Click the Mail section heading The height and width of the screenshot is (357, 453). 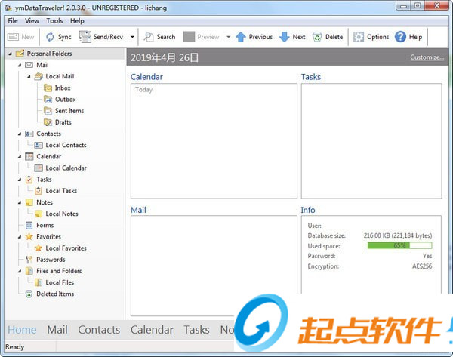point(138,210)
